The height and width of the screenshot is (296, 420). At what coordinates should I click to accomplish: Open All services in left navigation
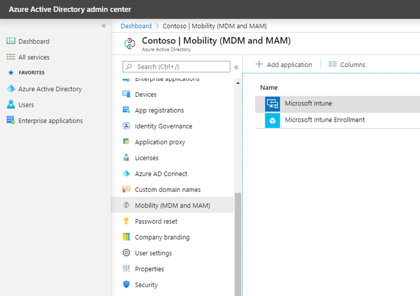[34, 57]
